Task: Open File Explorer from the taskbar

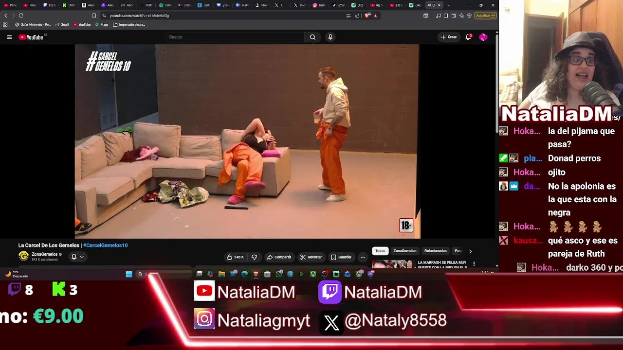Action: pos(221,274)
